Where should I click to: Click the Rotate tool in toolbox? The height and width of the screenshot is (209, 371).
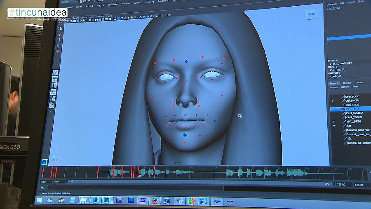(x=58, y=47)
